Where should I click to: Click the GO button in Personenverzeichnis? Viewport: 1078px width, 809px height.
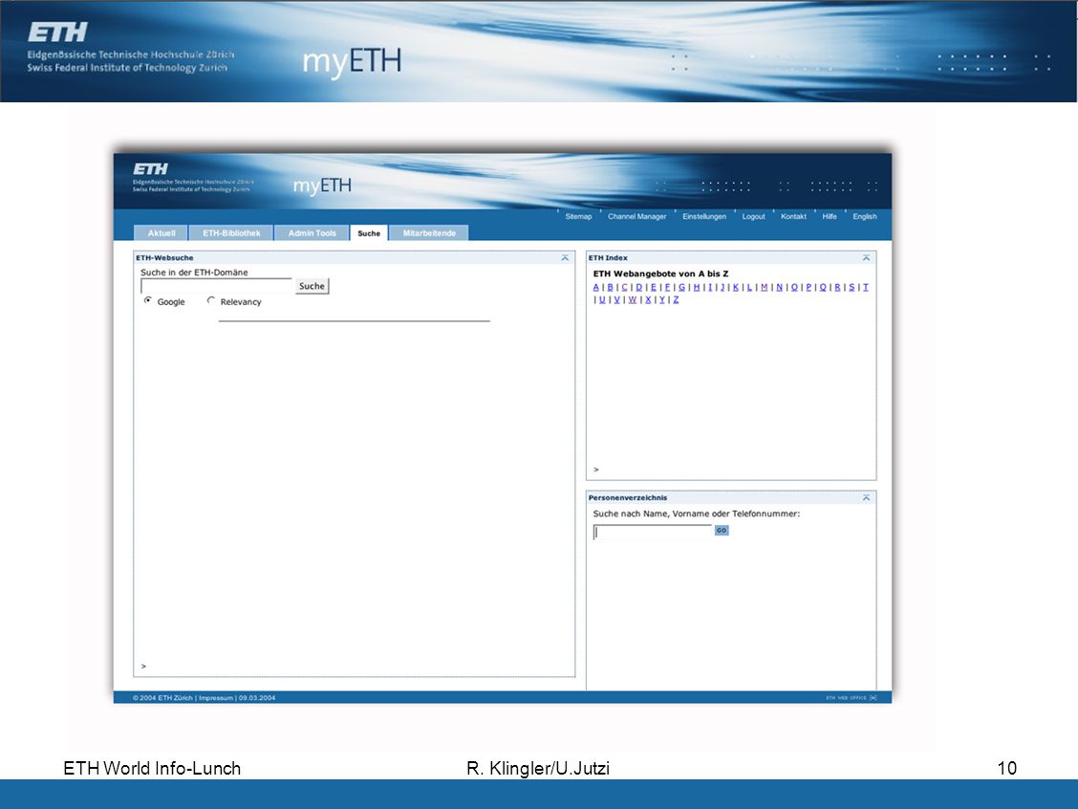(x=722, y=531)
